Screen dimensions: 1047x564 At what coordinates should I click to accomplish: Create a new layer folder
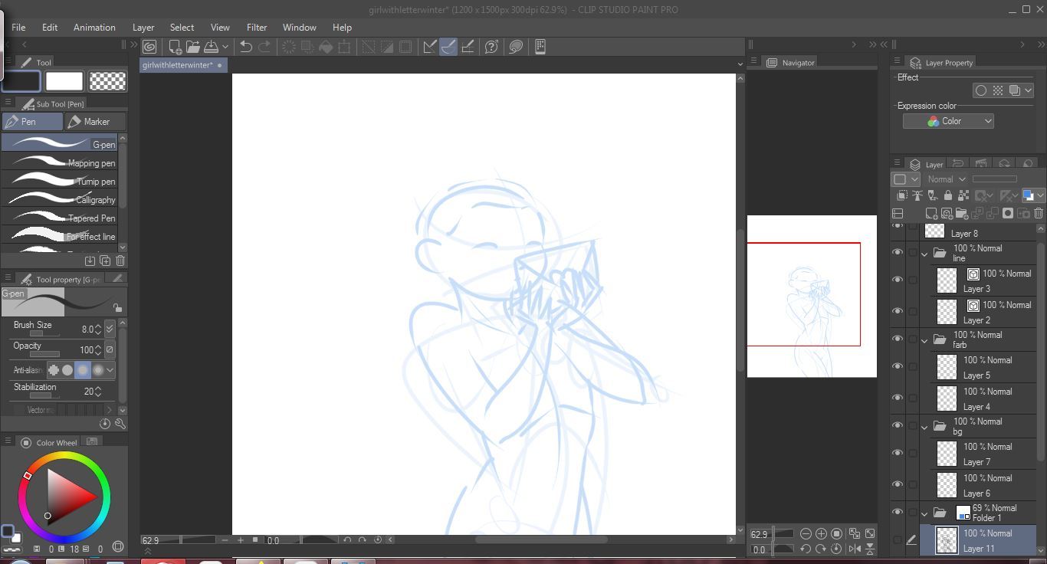pos(962,214)
